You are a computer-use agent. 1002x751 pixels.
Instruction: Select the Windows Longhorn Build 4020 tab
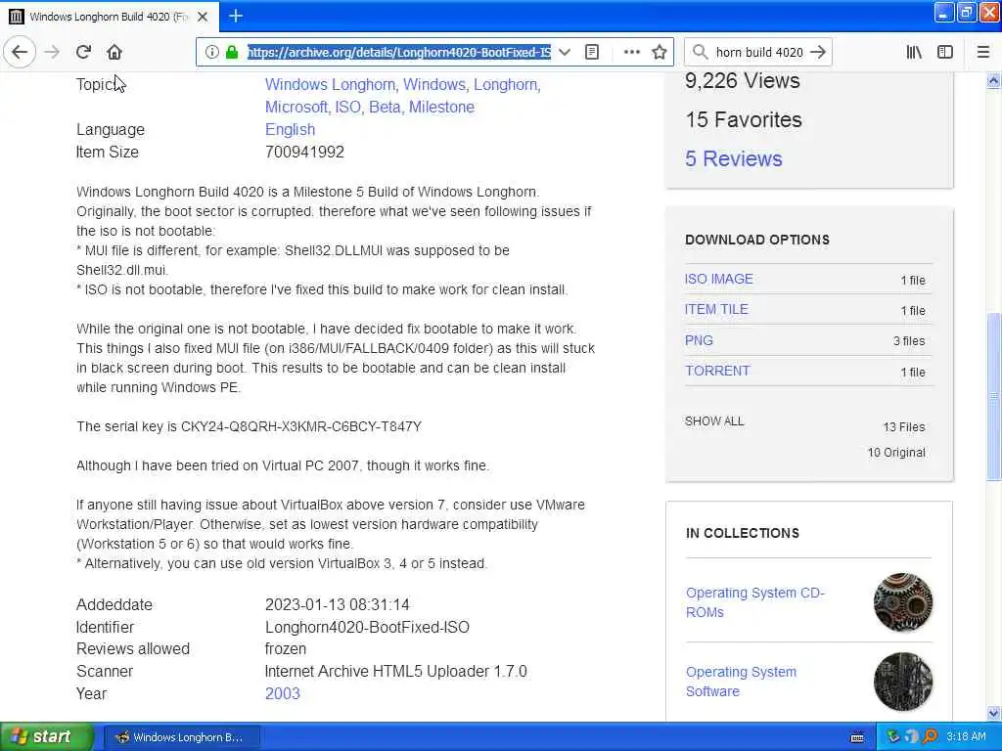coord(109,17)
